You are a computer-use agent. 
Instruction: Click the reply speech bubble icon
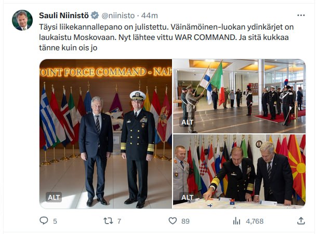44,221
